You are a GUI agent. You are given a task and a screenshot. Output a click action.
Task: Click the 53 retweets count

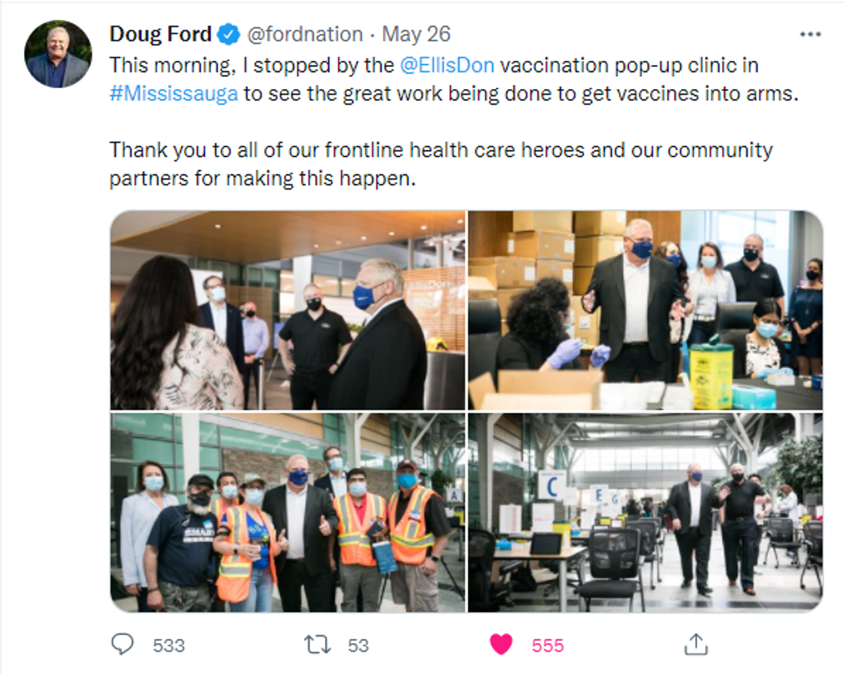[358, 646]
